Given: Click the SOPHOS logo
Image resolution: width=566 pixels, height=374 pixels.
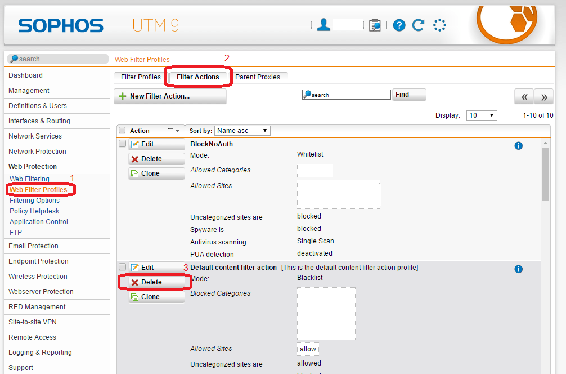Looking at the screenshot, I should [61, 26].
